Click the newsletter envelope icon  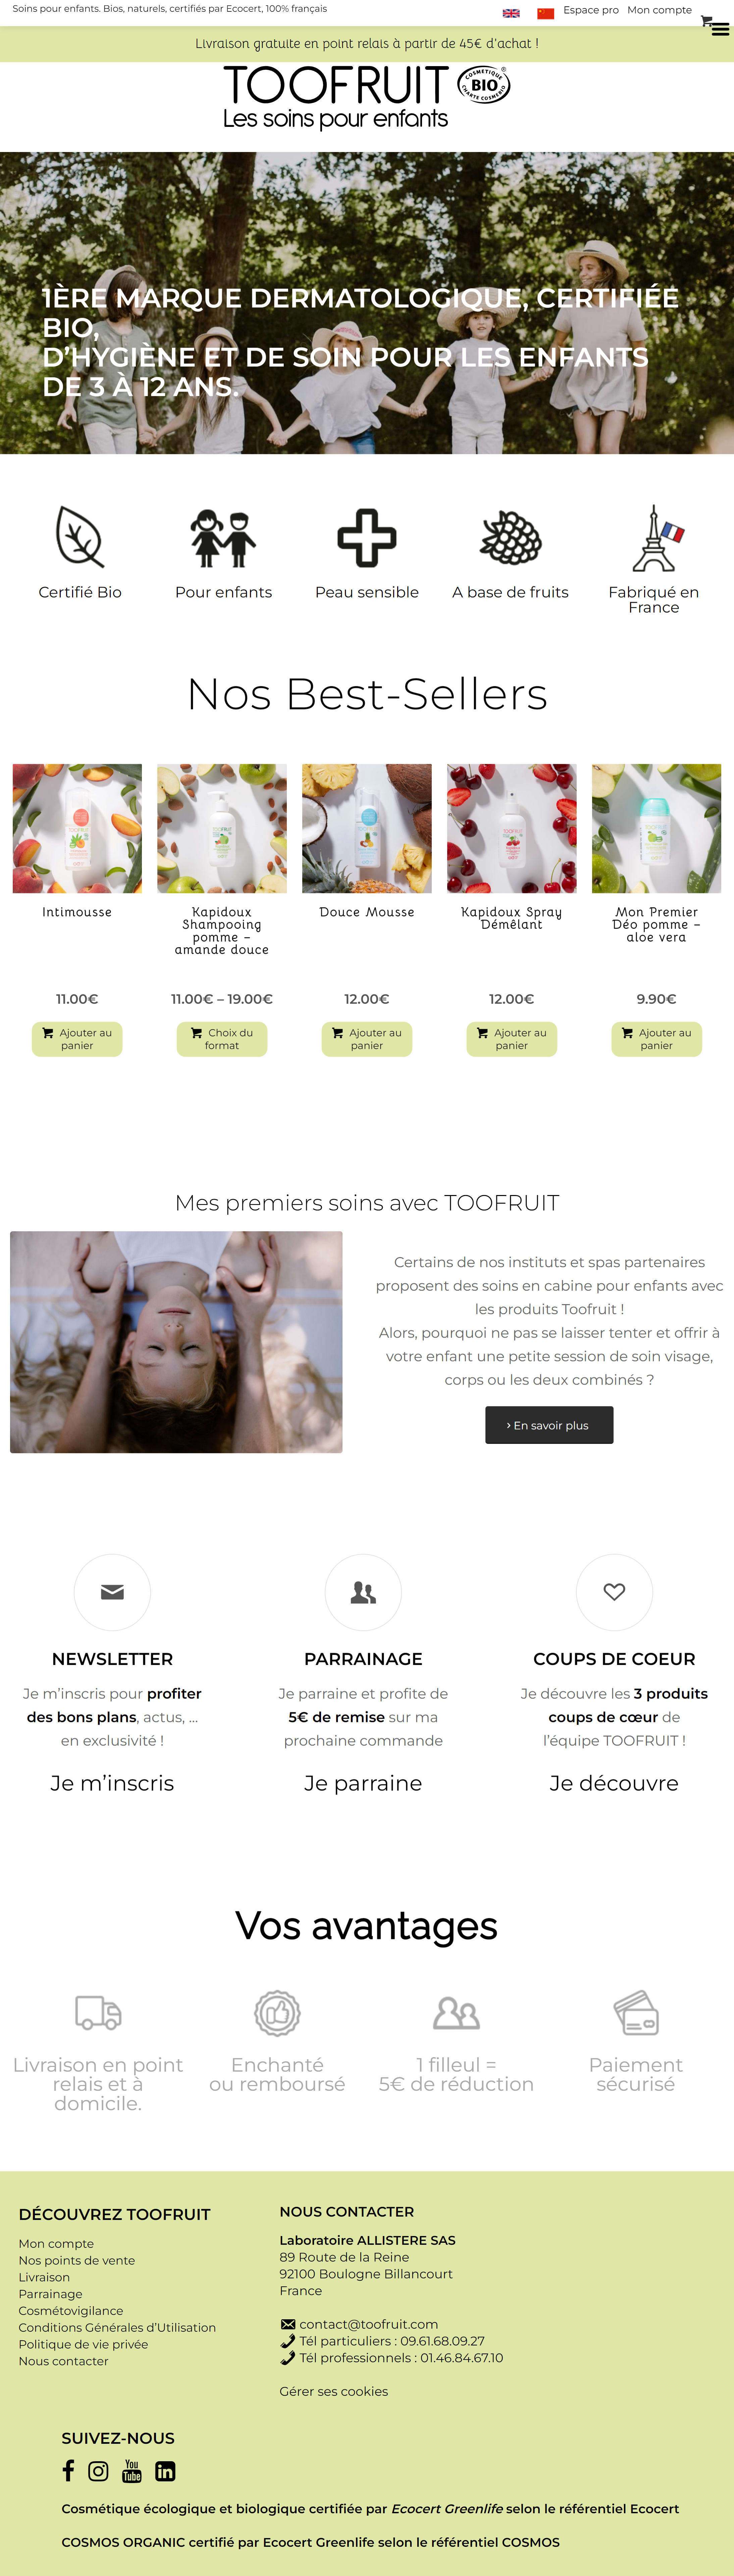112,1592
